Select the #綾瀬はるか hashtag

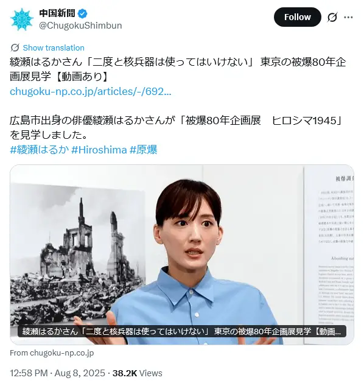pyautogui.click(x=39, y=150)
